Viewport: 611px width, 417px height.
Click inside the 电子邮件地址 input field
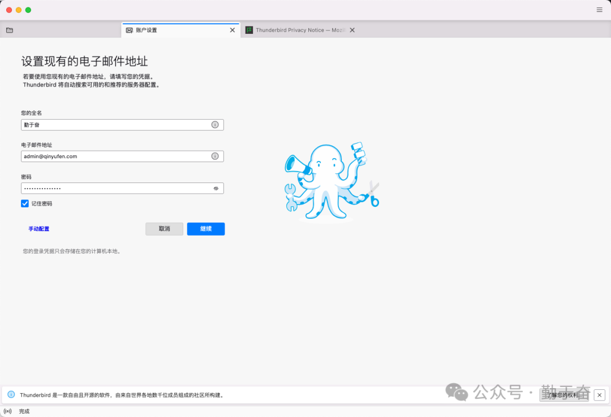tap(113, 156)
